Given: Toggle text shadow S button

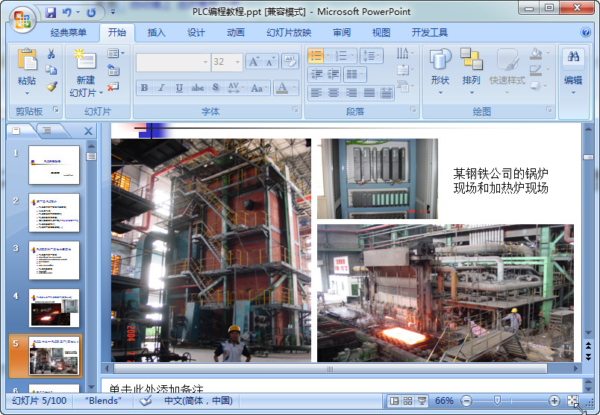Looking at the screenshot, I should point(216,88).
